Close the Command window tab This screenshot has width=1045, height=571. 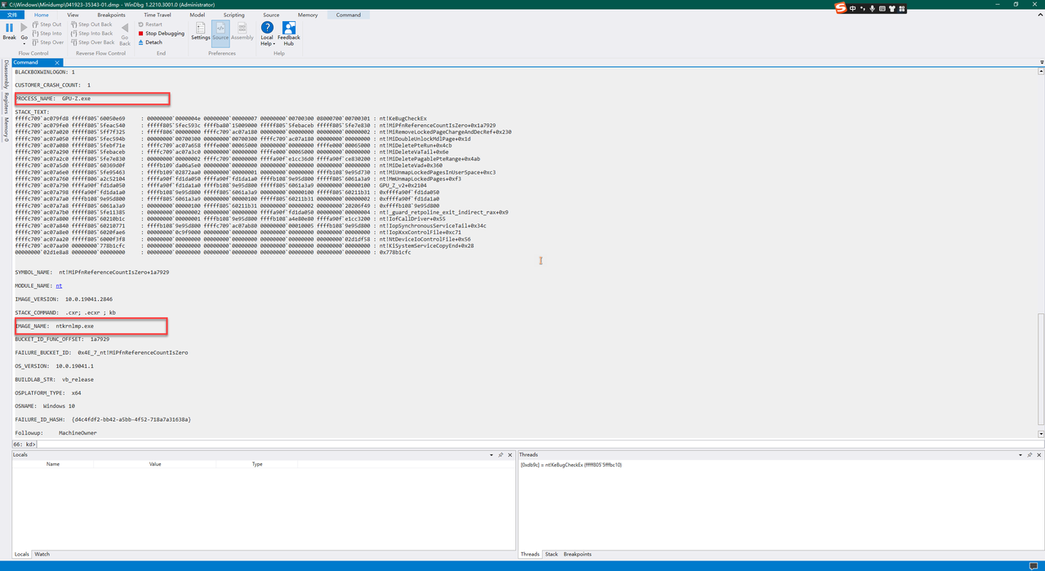click(57, 62)
